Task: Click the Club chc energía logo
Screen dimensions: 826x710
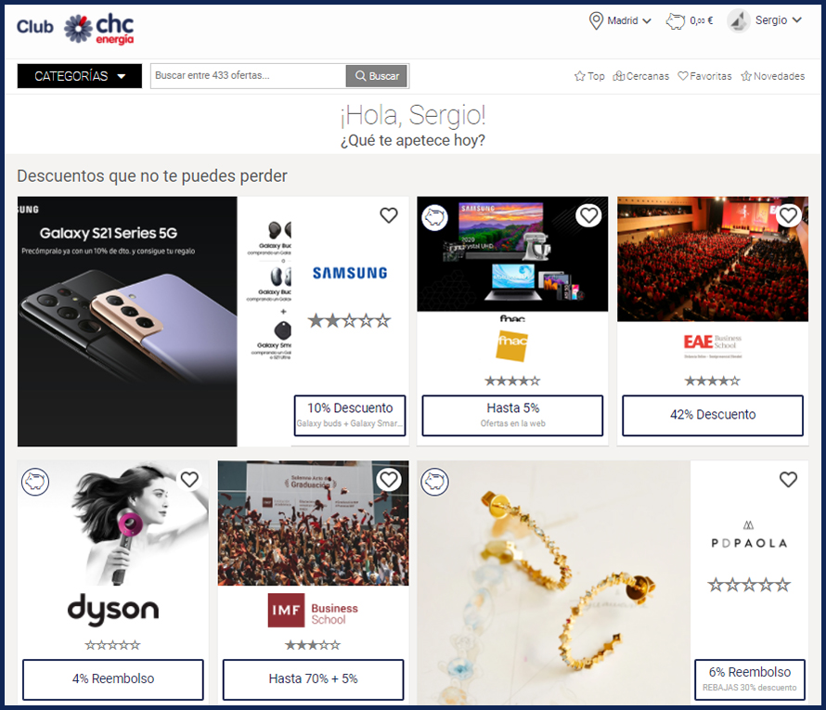Action: (x=75, y=29)
